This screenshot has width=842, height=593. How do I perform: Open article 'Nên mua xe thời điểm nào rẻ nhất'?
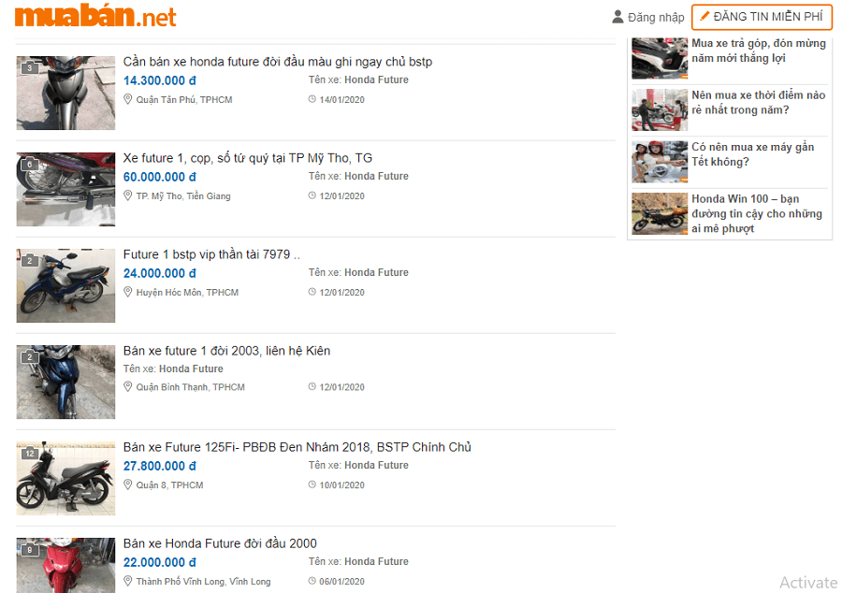759,103
